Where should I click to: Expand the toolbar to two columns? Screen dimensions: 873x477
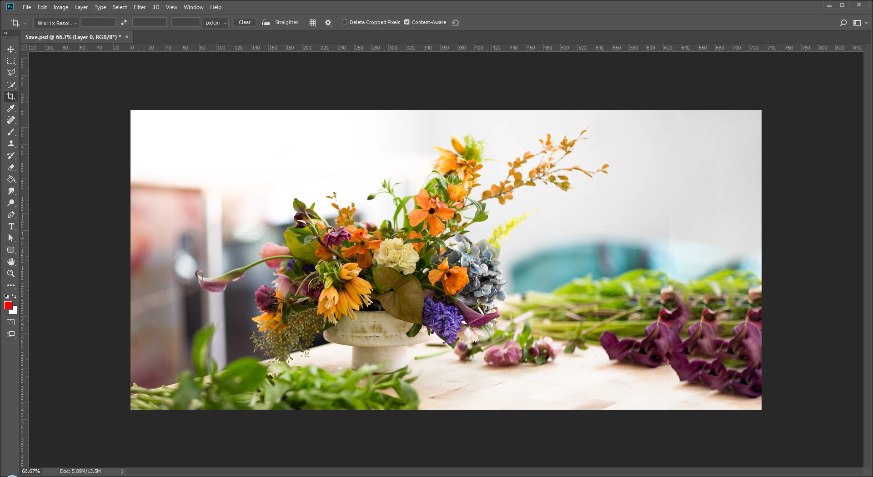tap(6, 33)
